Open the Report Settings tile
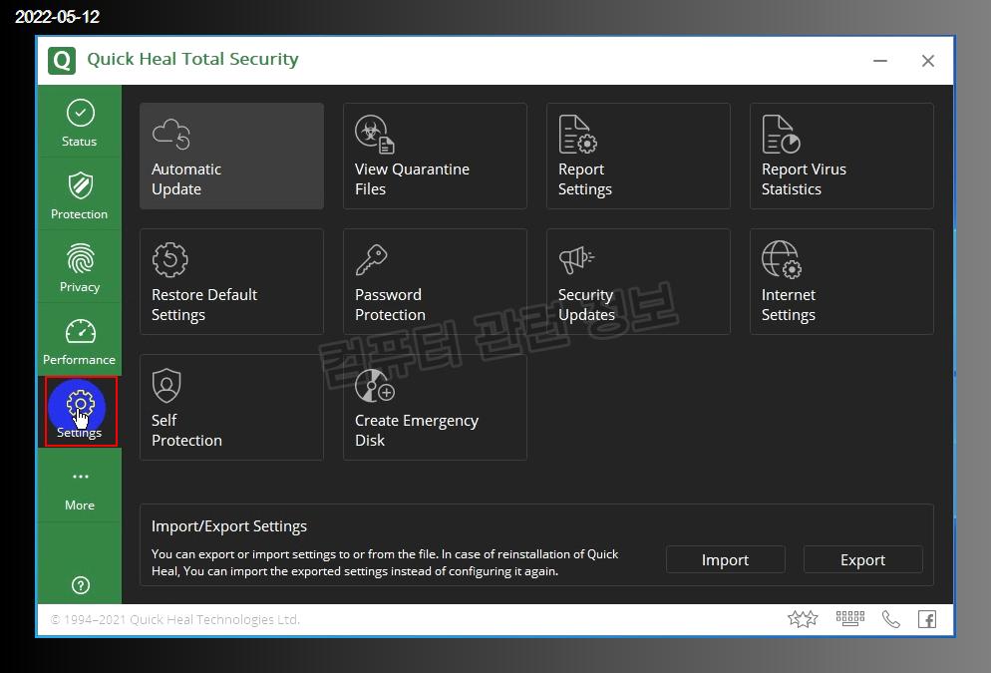The height and width of the screenshot is (673, 991). 638,157
